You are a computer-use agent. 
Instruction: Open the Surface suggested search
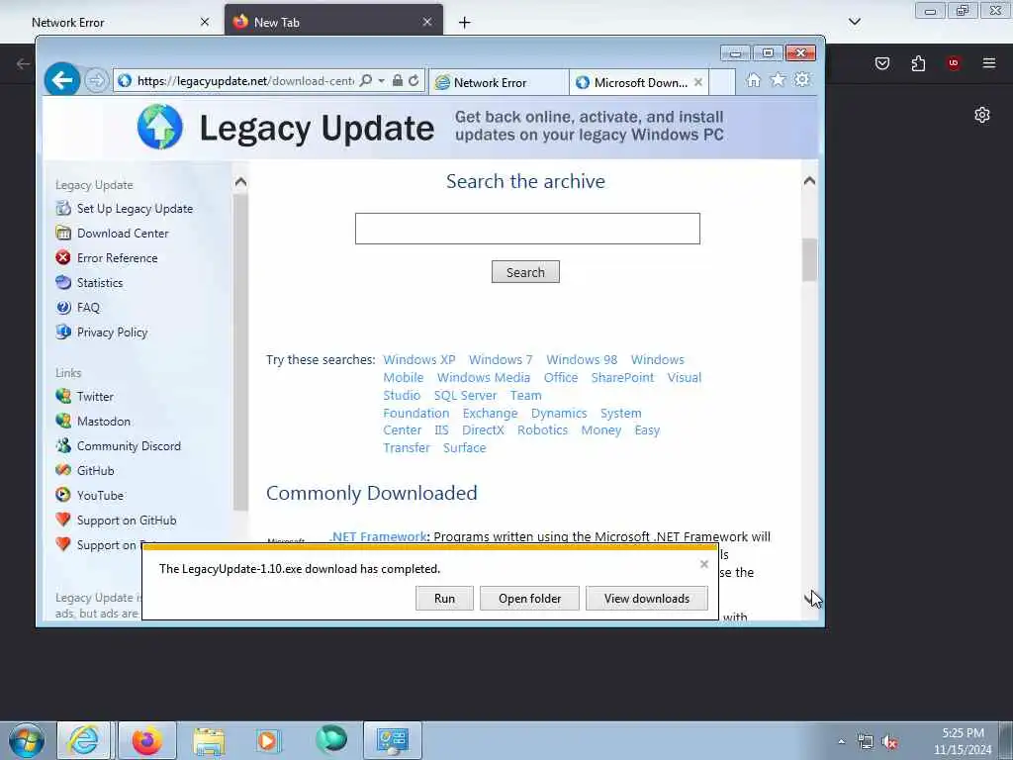click(465, 448)
